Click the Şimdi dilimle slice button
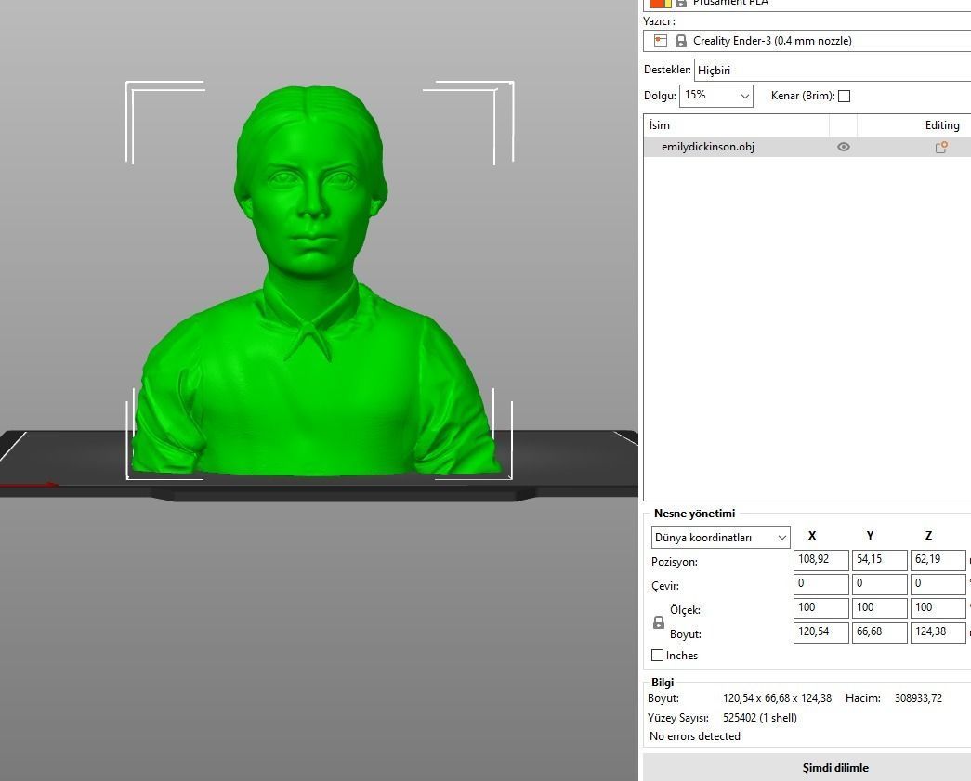 807,767
